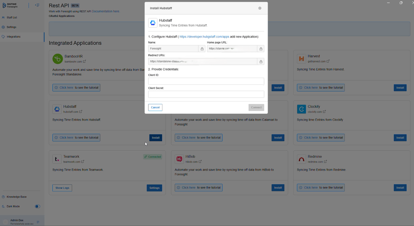Install the HiBob integration
Screen dimensions: 414x226
pyautogui.click(x=278, y=188)
